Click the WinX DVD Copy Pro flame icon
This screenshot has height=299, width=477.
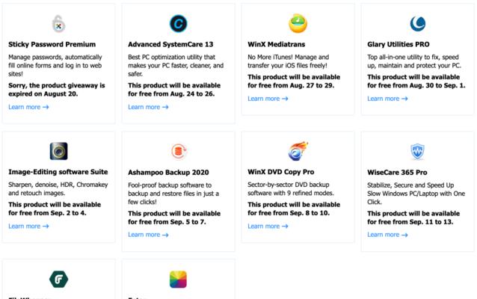pos(298,151)
